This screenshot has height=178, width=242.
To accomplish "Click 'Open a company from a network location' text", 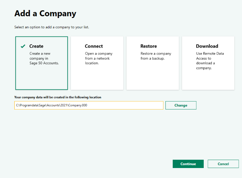I will pos(99,58).
